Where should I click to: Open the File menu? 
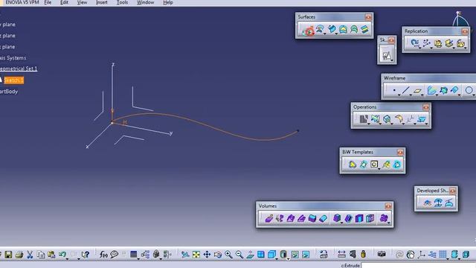point(48,2)
